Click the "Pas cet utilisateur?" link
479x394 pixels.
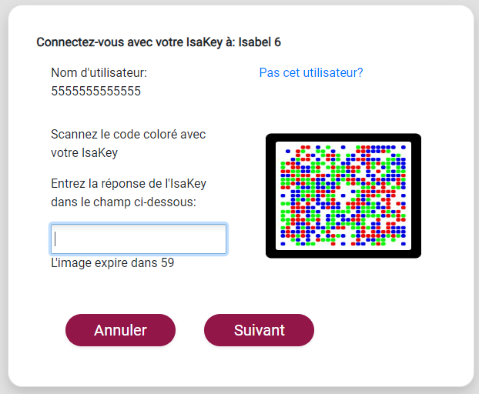[x=311, y=72]
